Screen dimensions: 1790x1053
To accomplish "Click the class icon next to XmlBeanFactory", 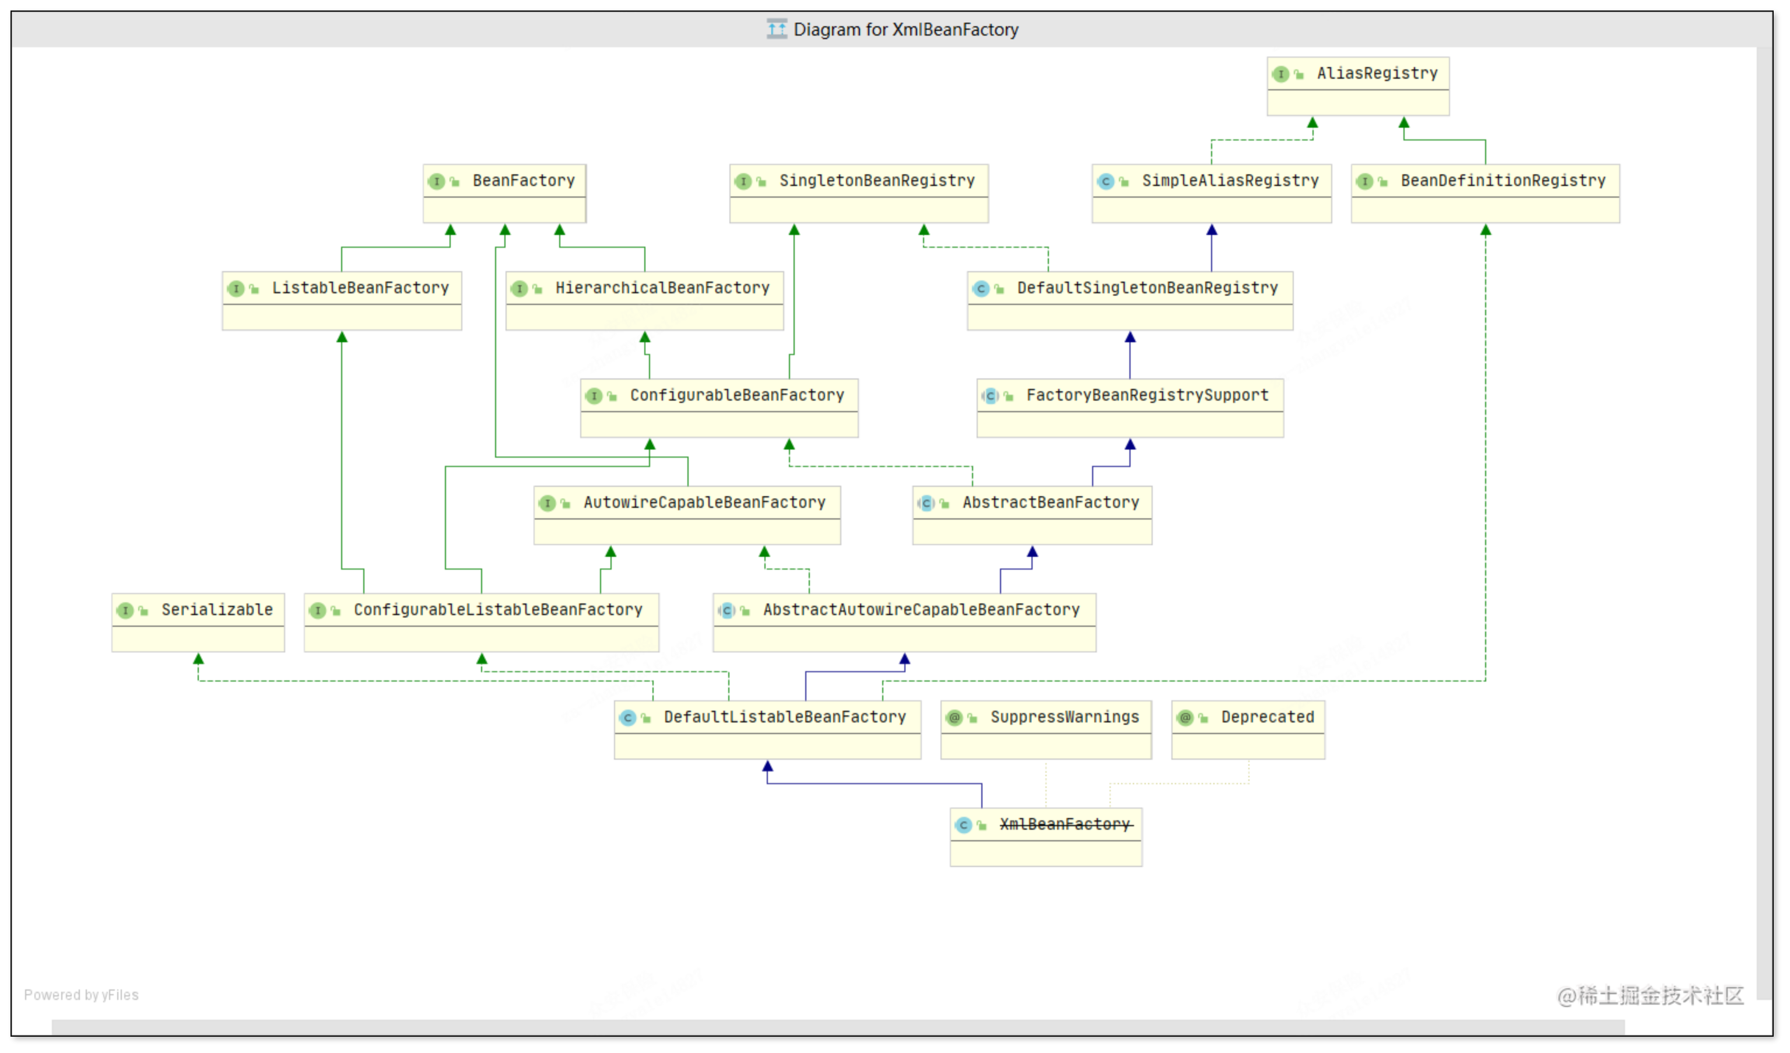I will [963, 825].
